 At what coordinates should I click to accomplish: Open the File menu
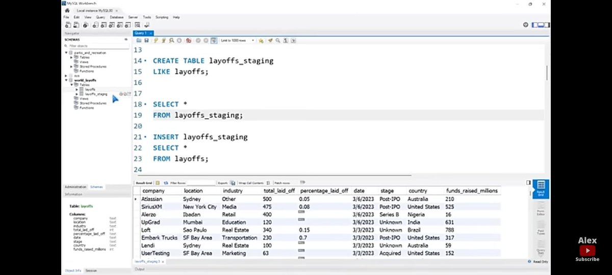(x=66, y=17)
